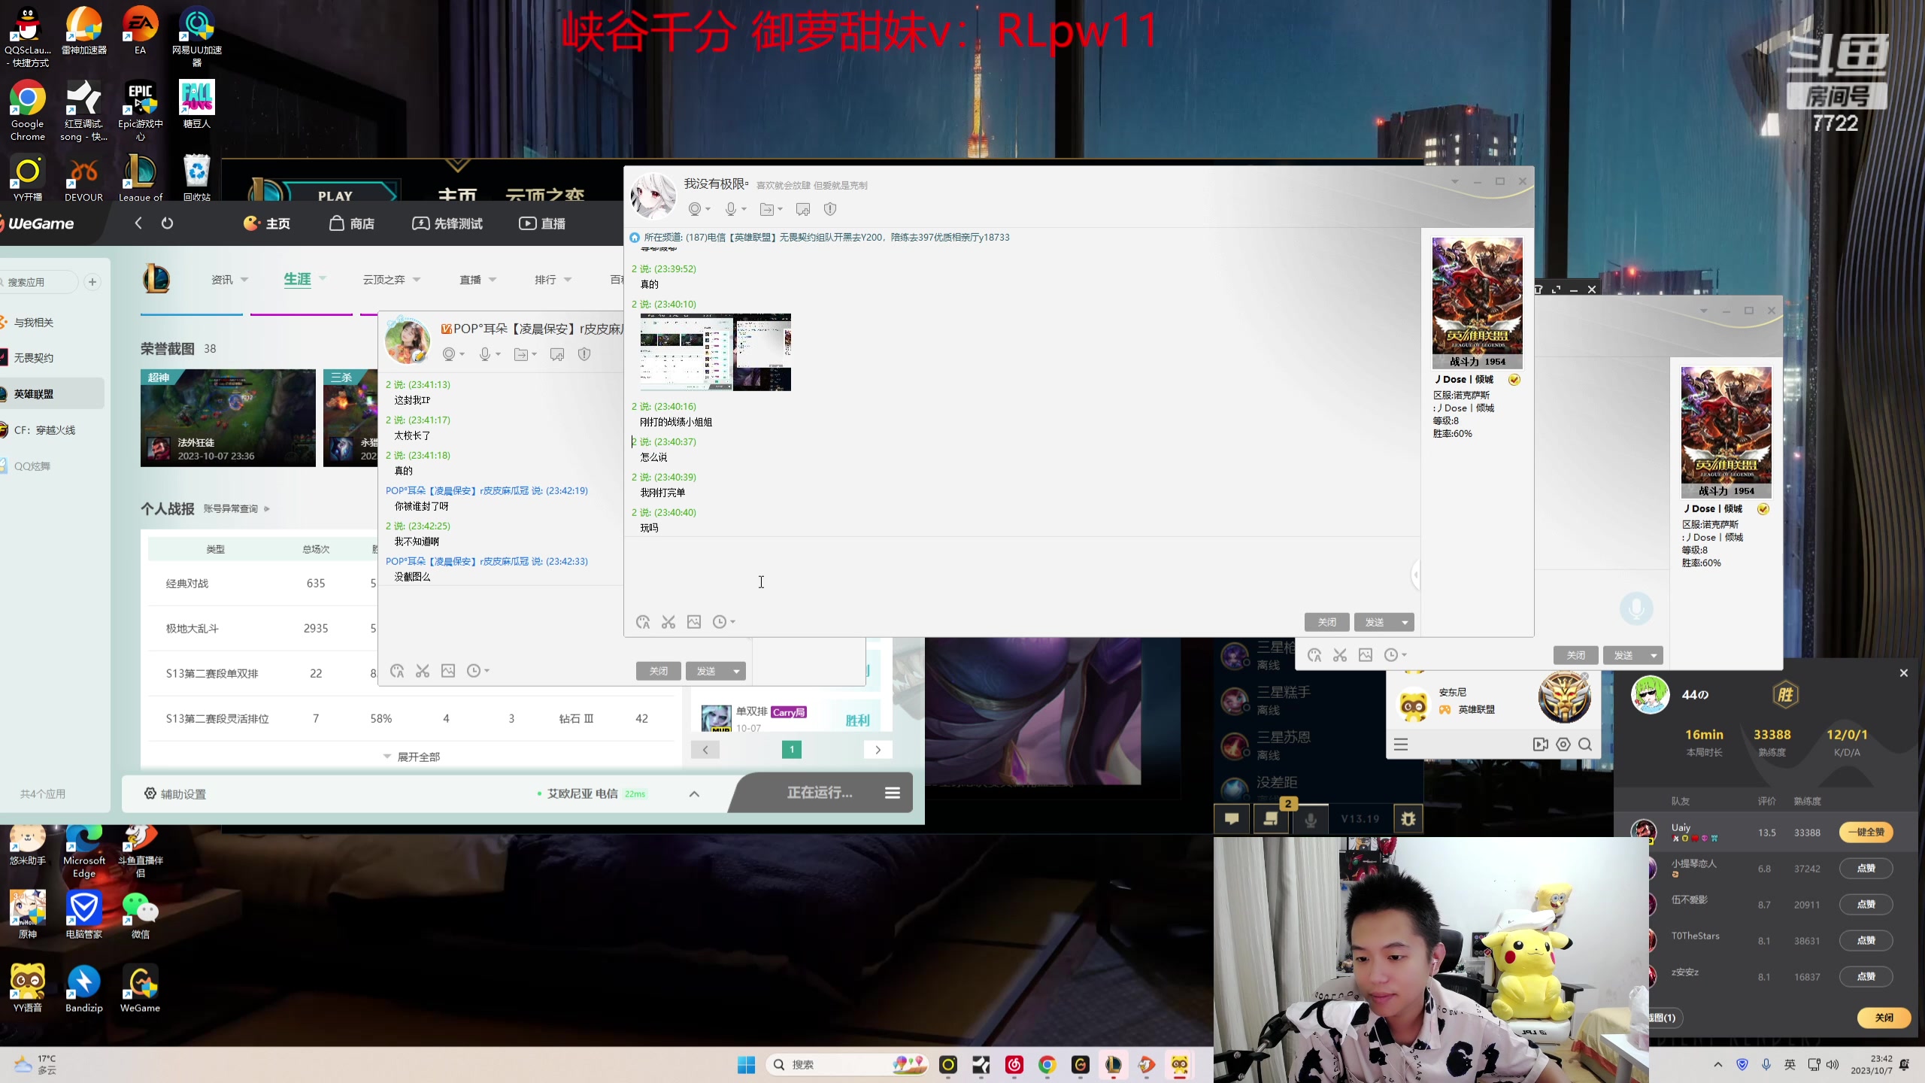Expand 展开全部 in match record table
Viewport: 1925px width, 1083px height.
coord(412,757)
